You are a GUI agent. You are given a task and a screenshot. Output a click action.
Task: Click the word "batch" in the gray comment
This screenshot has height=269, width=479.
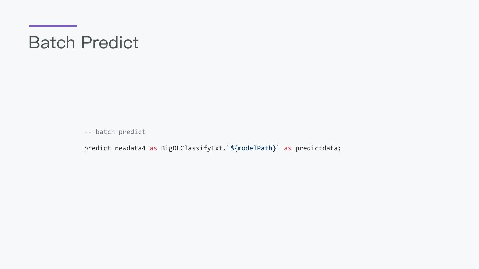[105, 132]
